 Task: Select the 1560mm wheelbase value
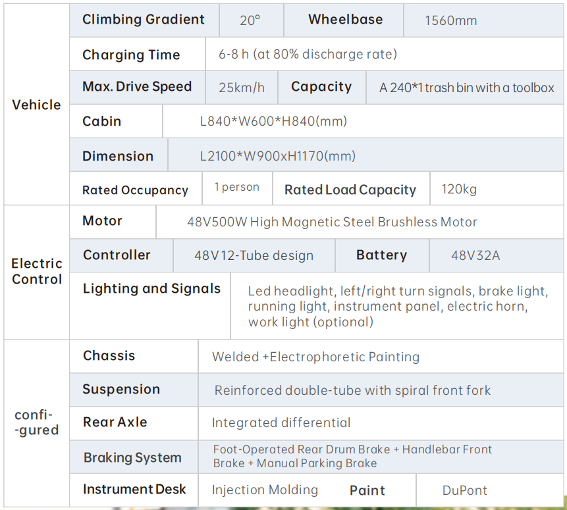(450, 20)
